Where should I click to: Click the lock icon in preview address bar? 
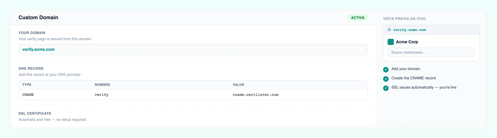click(x=389, y=30)
